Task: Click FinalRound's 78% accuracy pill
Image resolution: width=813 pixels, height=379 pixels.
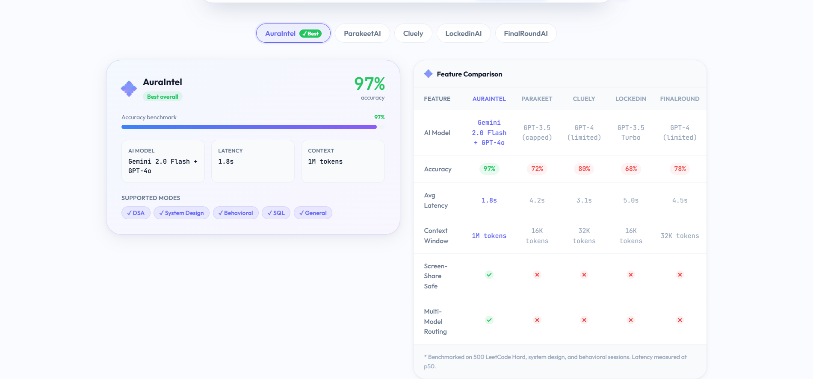Action: point(680,169)
